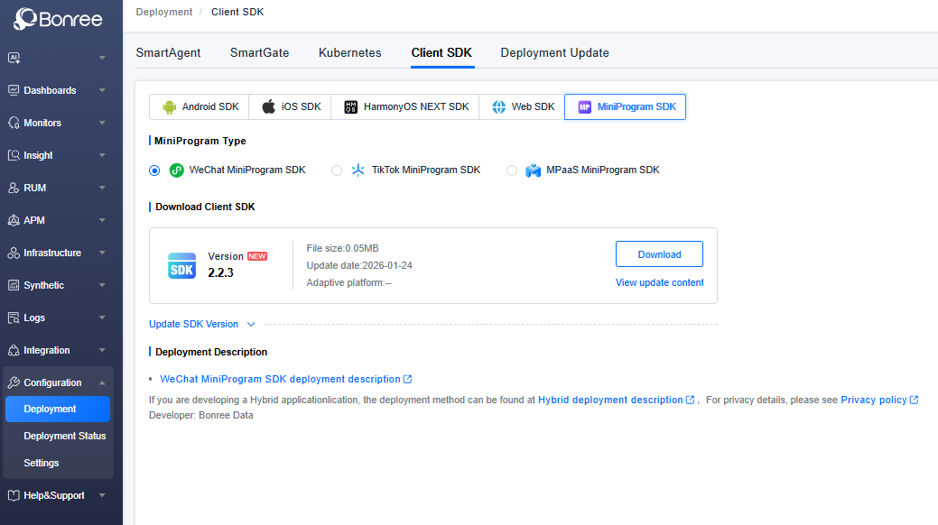The height and width of the screenshot is (525, 938).
Task: Click the Integration sidebar icon
Action: 14,350
